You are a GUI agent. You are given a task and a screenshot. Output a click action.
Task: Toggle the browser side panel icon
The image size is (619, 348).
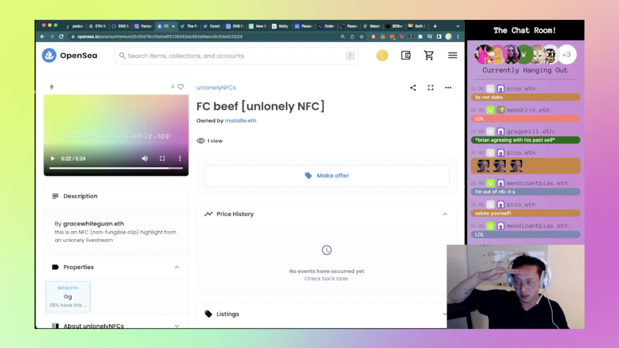coord(439,37)
